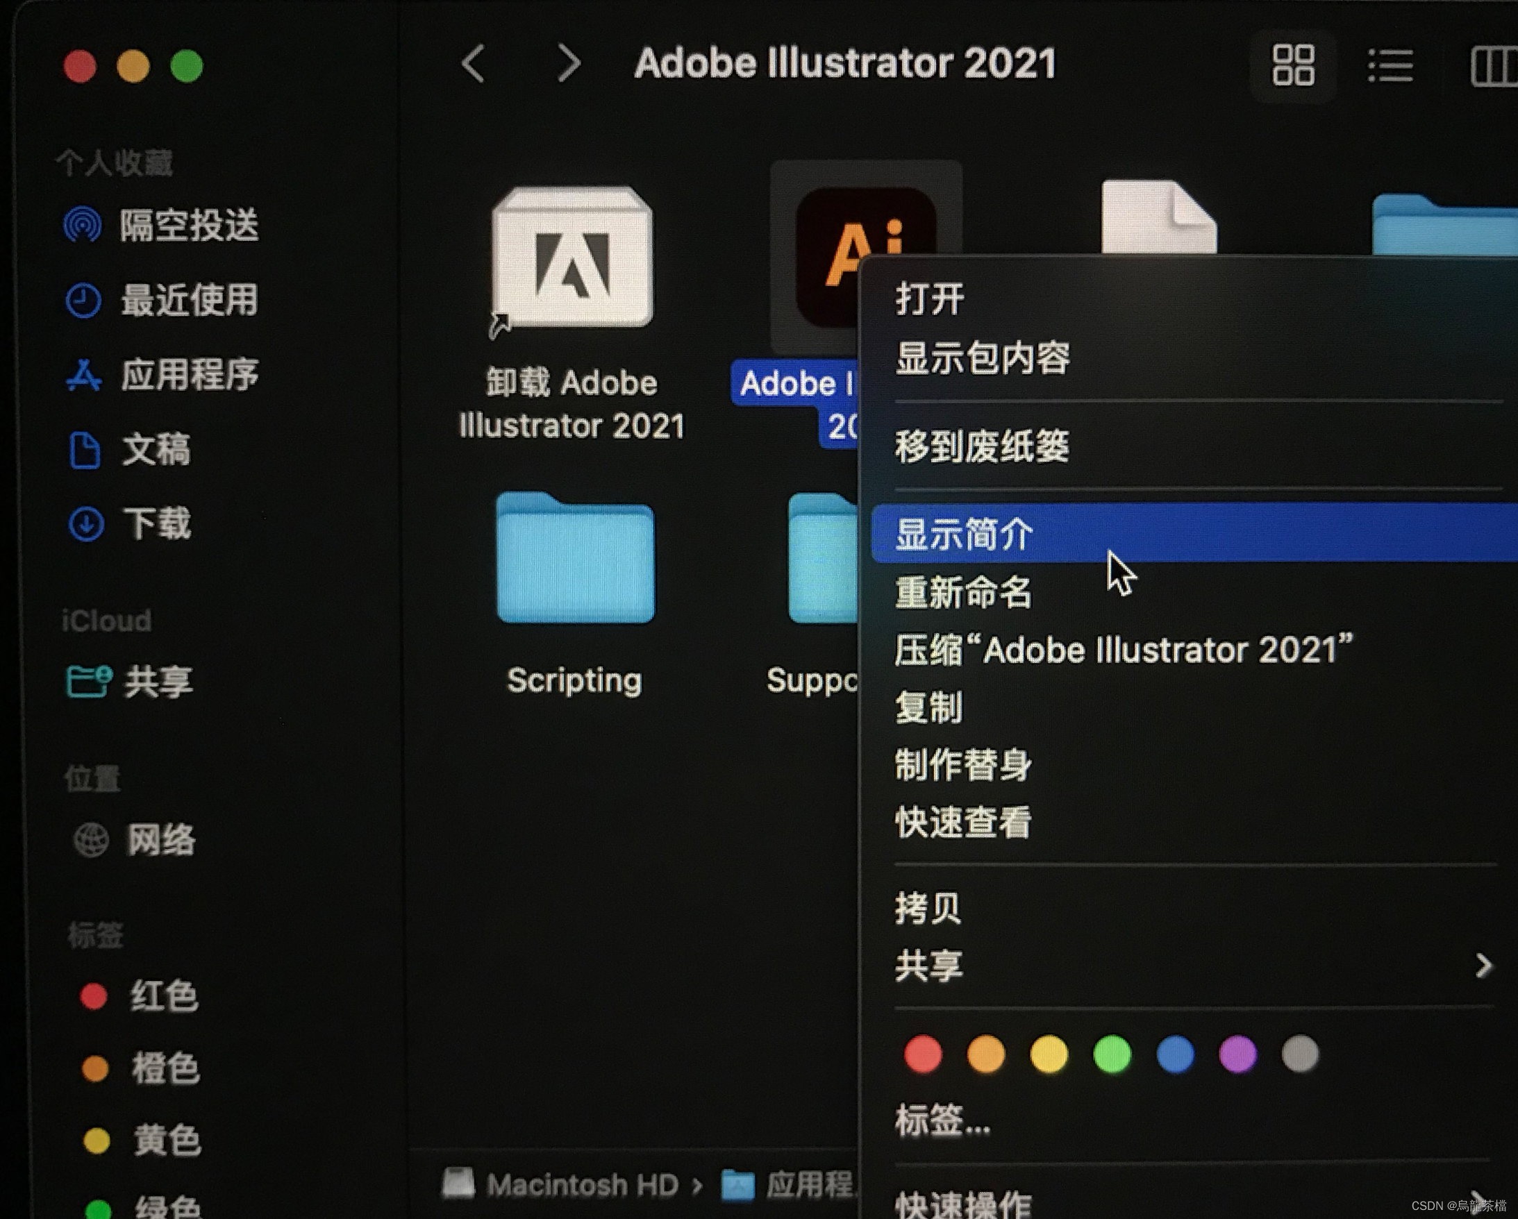The image size is (1518, 1219).
Task: Select the Adobe Illustrator uninstaller alias icon
Action: coord(572,258)
